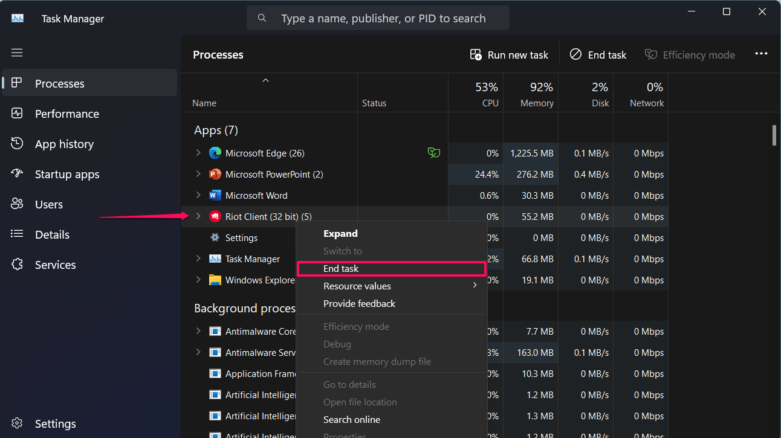
Task: Open the Users people icon
Action: pos(17,204)
